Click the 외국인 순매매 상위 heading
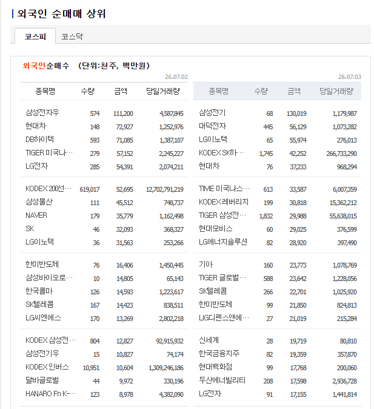Image resolution: width=374 pixels, height=409 pixels. [x=61, y=14]
